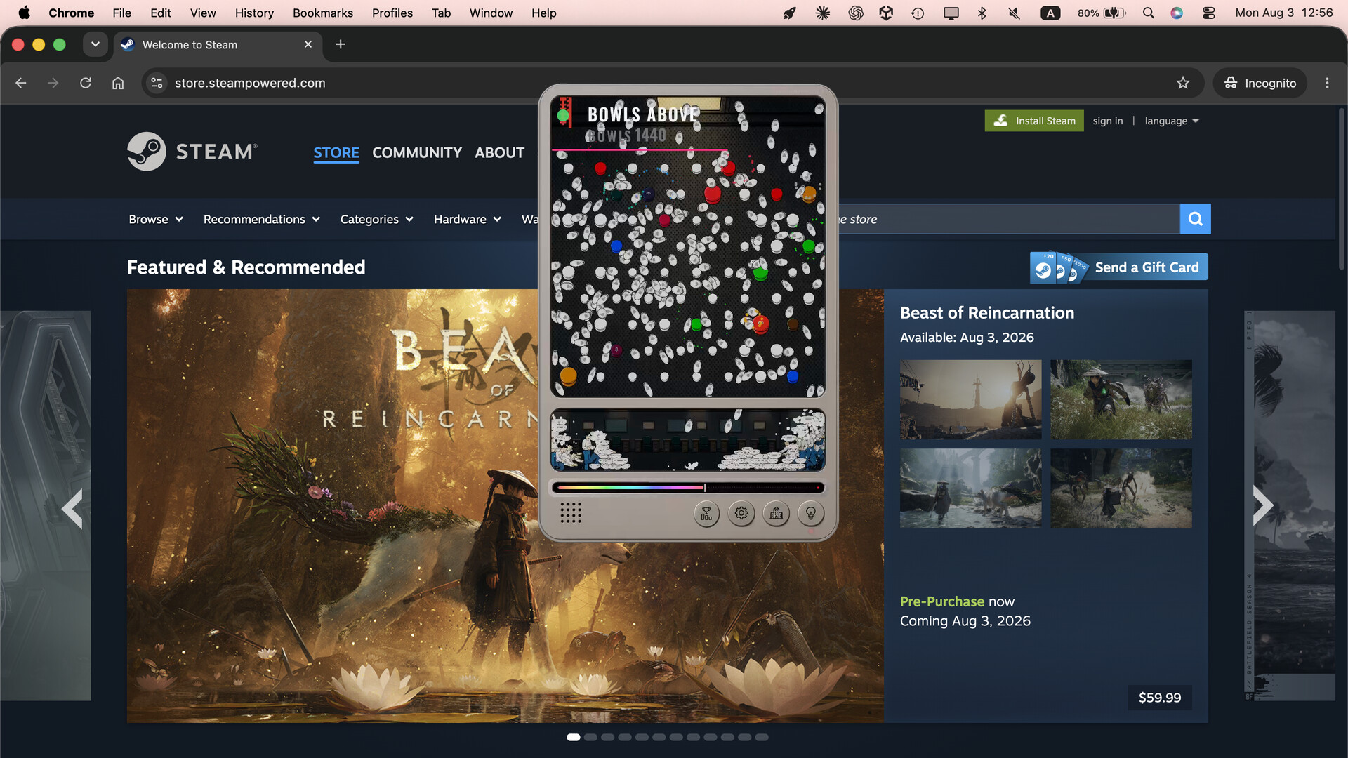
Task: Click the rocket icon in the menu bar
Action: click(790, 13)
